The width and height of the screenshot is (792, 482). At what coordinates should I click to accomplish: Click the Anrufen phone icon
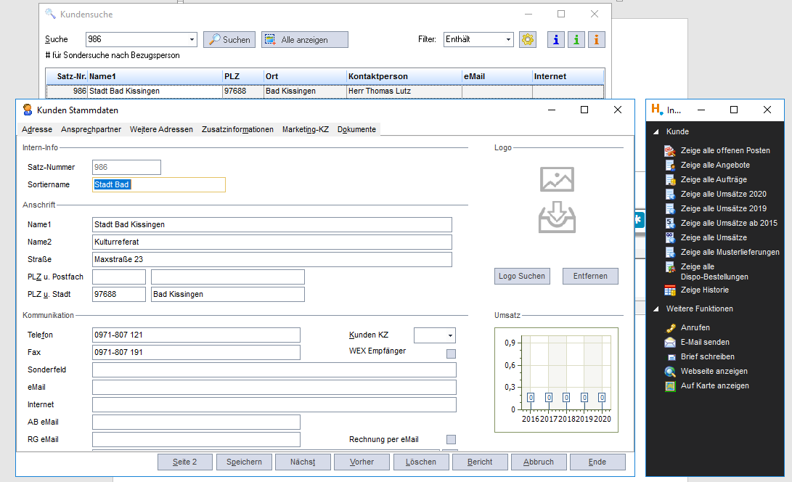tap(670, 328)
